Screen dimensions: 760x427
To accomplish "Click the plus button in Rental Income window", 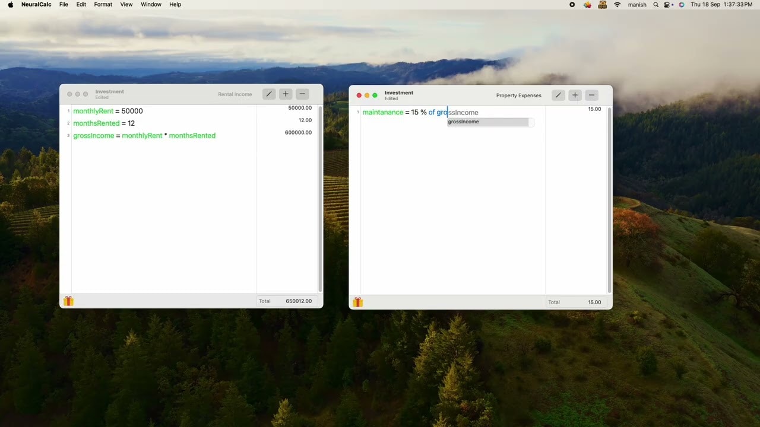I will 286,94.
